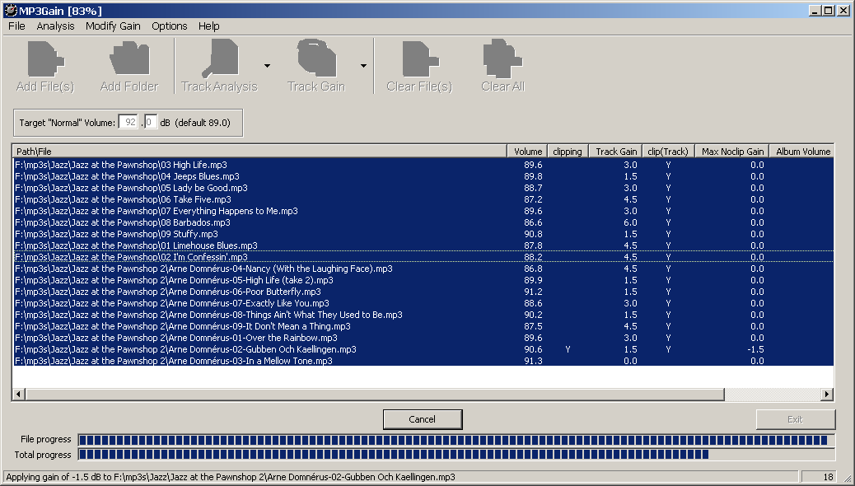Click the target volume decimal field

point(151,122)
